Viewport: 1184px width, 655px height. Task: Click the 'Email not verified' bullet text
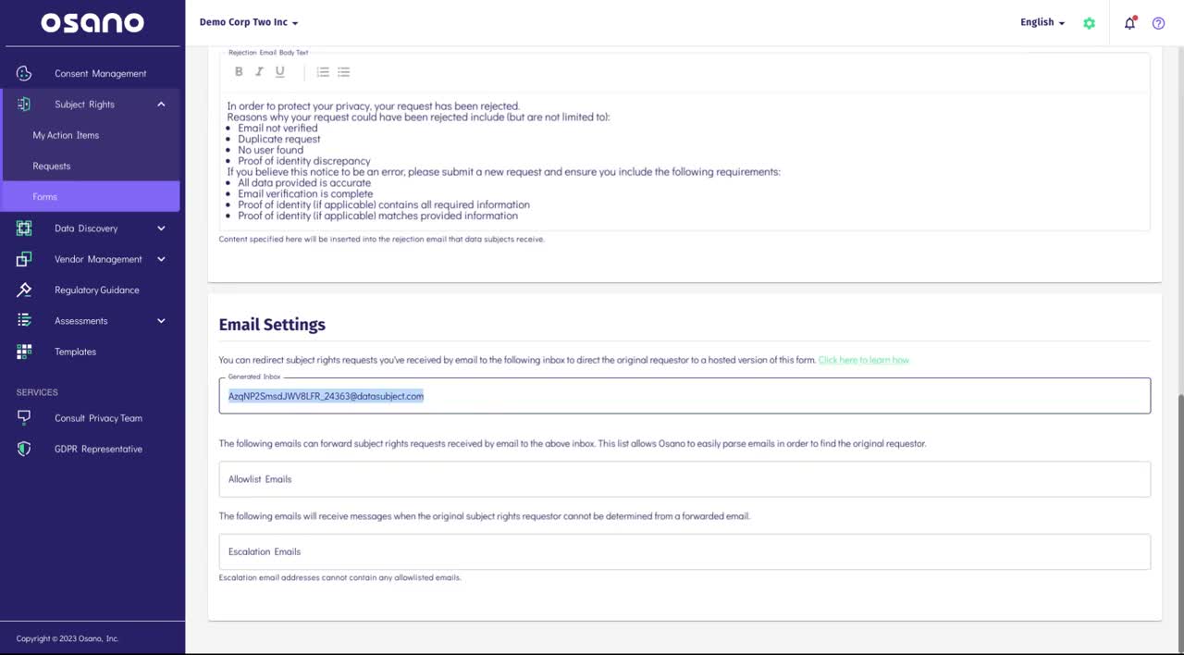[277, 128]
